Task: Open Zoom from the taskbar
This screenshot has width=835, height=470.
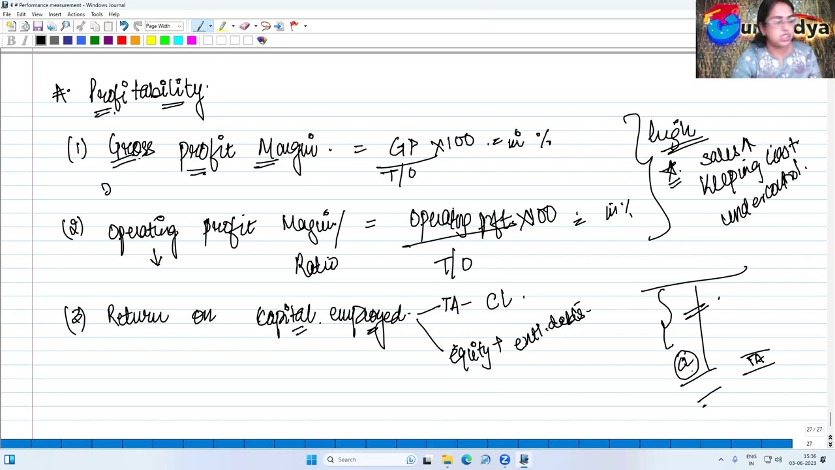Action: click(x=505, y=460)
